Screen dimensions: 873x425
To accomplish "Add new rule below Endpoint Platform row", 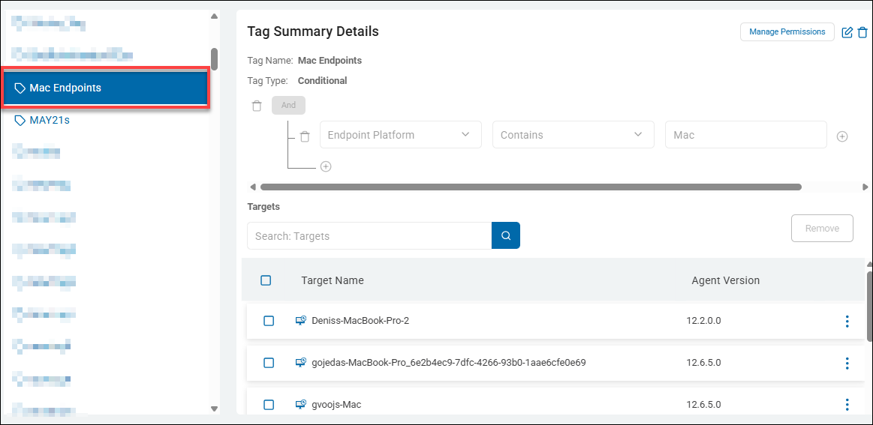I will pyautogui.click(x=326, y=166).
